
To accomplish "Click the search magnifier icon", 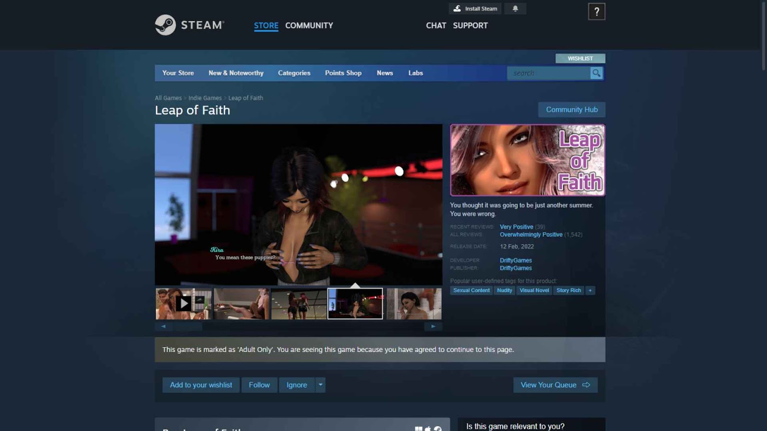I will point(596,73).
